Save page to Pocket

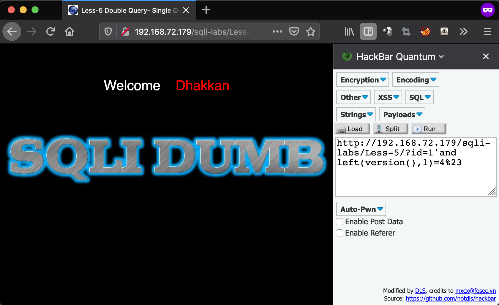pos(294,31)
